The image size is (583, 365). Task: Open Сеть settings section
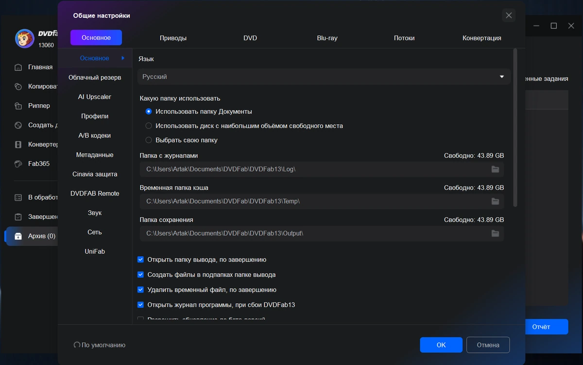tap(95, 232)
